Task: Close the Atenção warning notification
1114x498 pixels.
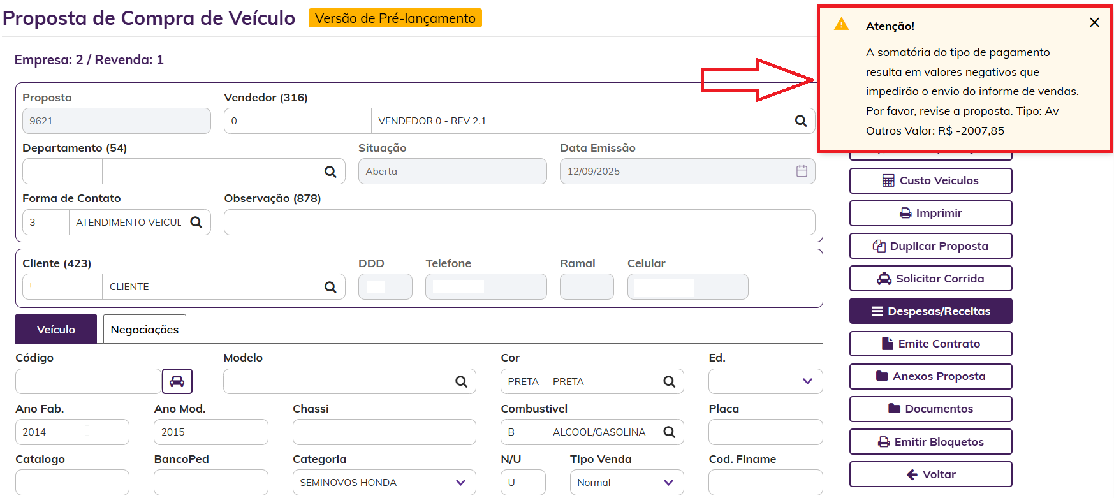Action: coord(1094,22)
